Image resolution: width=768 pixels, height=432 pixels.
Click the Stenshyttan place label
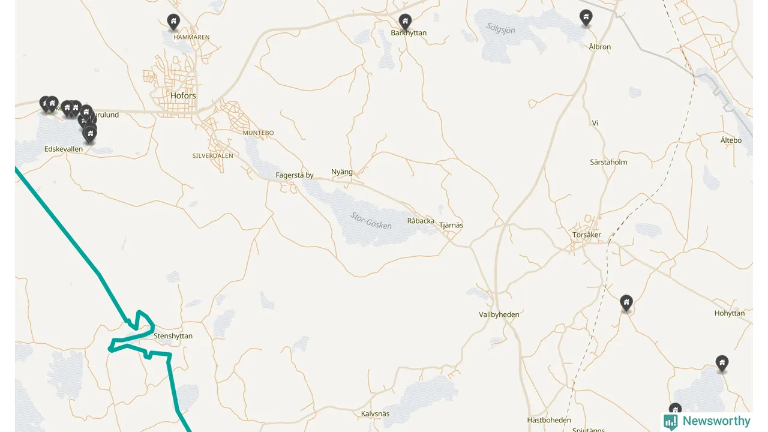click(x=173, y=336)
